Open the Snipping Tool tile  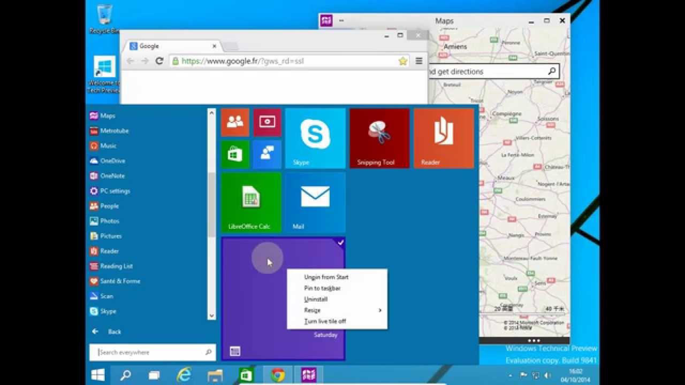pos(379,138)
